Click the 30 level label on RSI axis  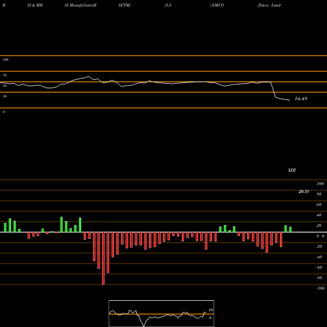(5, 96)
